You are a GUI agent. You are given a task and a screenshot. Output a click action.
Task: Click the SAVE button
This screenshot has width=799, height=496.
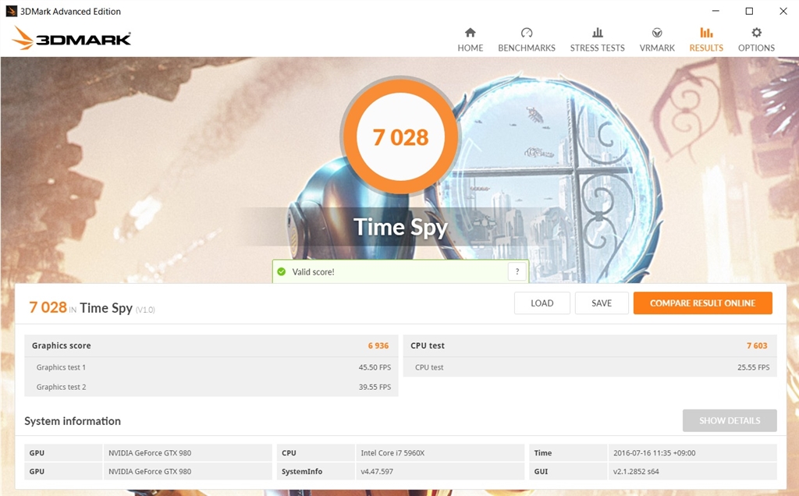(602, 303)
